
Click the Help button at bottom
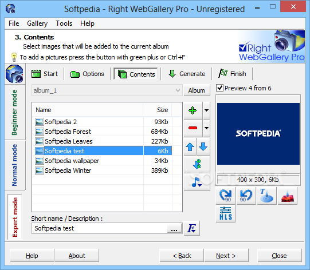[x=32, y=256]
